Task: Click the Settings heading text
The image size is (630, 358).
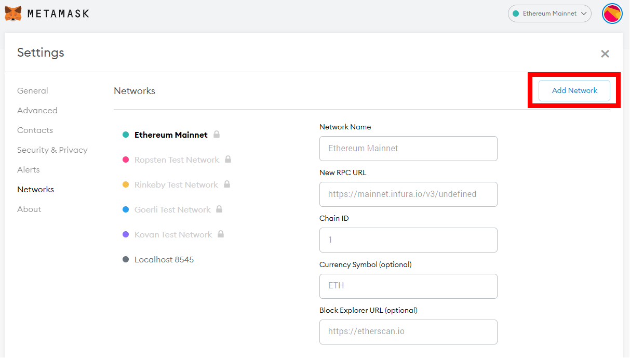Action: pyautogui.click(x=41, y=52)
